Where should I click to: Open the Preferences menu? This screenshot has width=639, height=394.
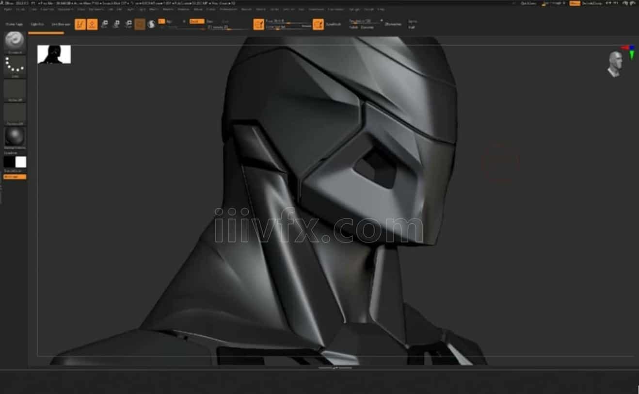coord(229,9)
